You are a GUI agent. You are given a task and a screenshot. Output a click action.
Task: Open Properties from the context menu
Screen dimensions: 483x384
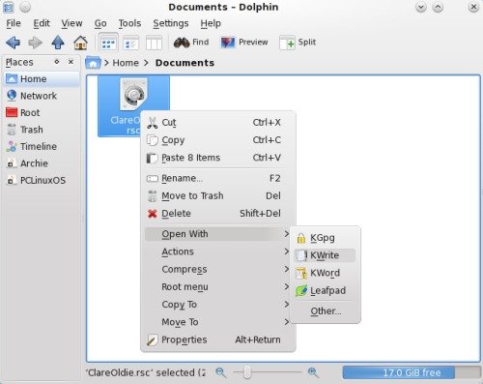coord(218,340)
